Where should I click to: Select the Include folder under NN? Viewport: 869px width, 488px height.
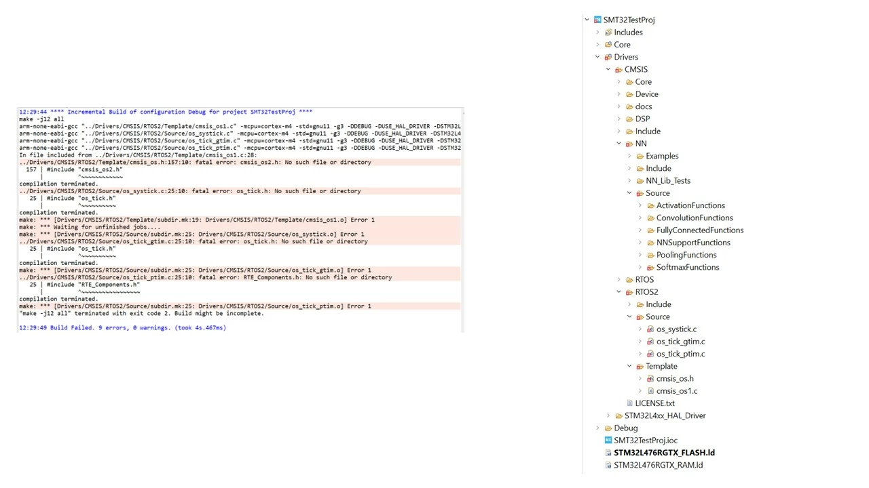pos(659,168)
